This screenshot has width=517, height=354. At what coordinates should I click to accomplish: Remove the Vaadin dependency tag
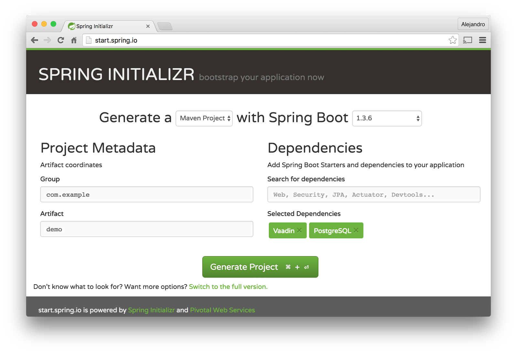[x=300, y=230]
